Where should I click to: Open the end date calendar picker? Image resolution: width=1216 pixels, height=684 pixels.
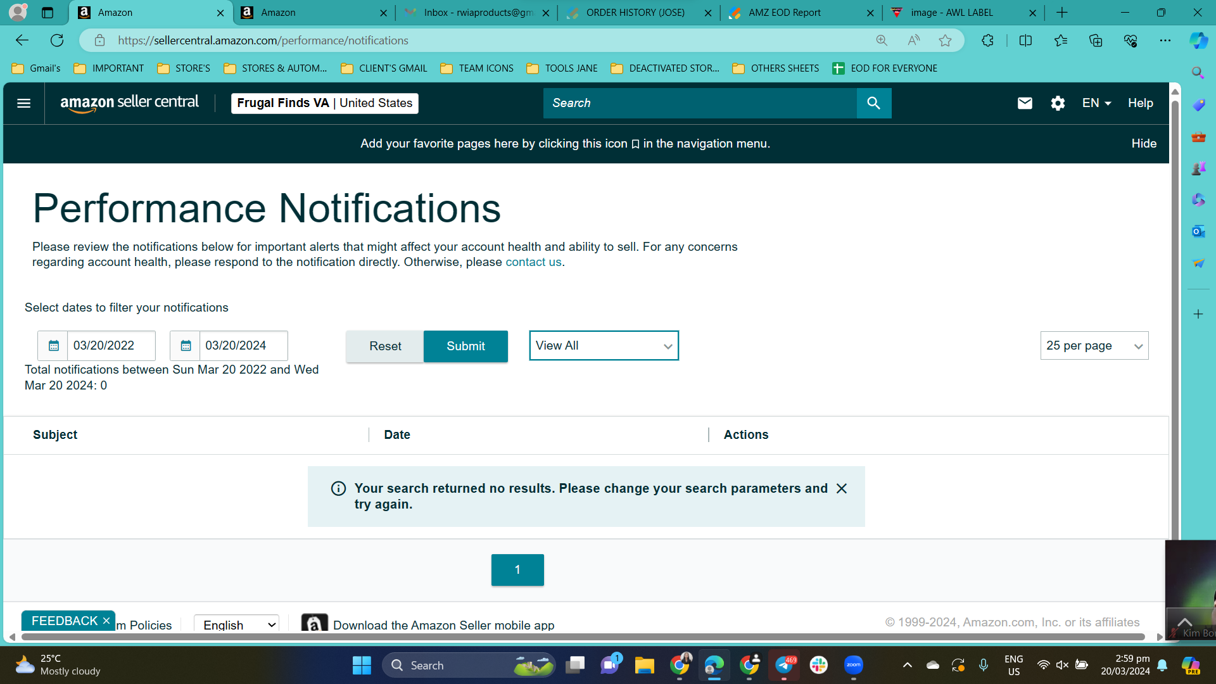[x=186, y=346]
